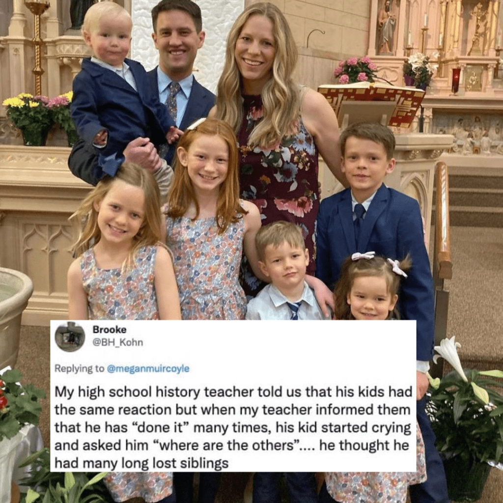Click the man's patterned necktie
The width and height of the screenshot is (503, 503).
click(x=171, y=106)
